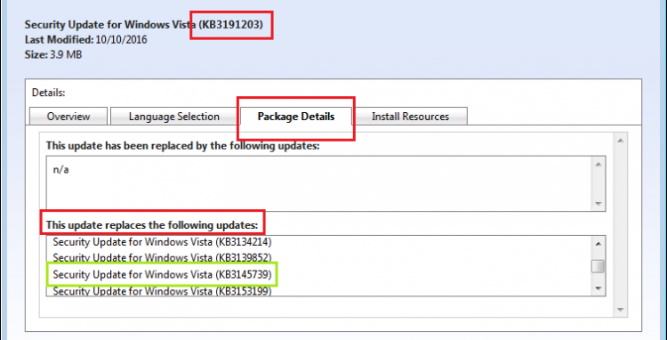Click 'This update replaces the following updates' heading
This screenshot has width=667, height=340.
[x=152, y=224]
